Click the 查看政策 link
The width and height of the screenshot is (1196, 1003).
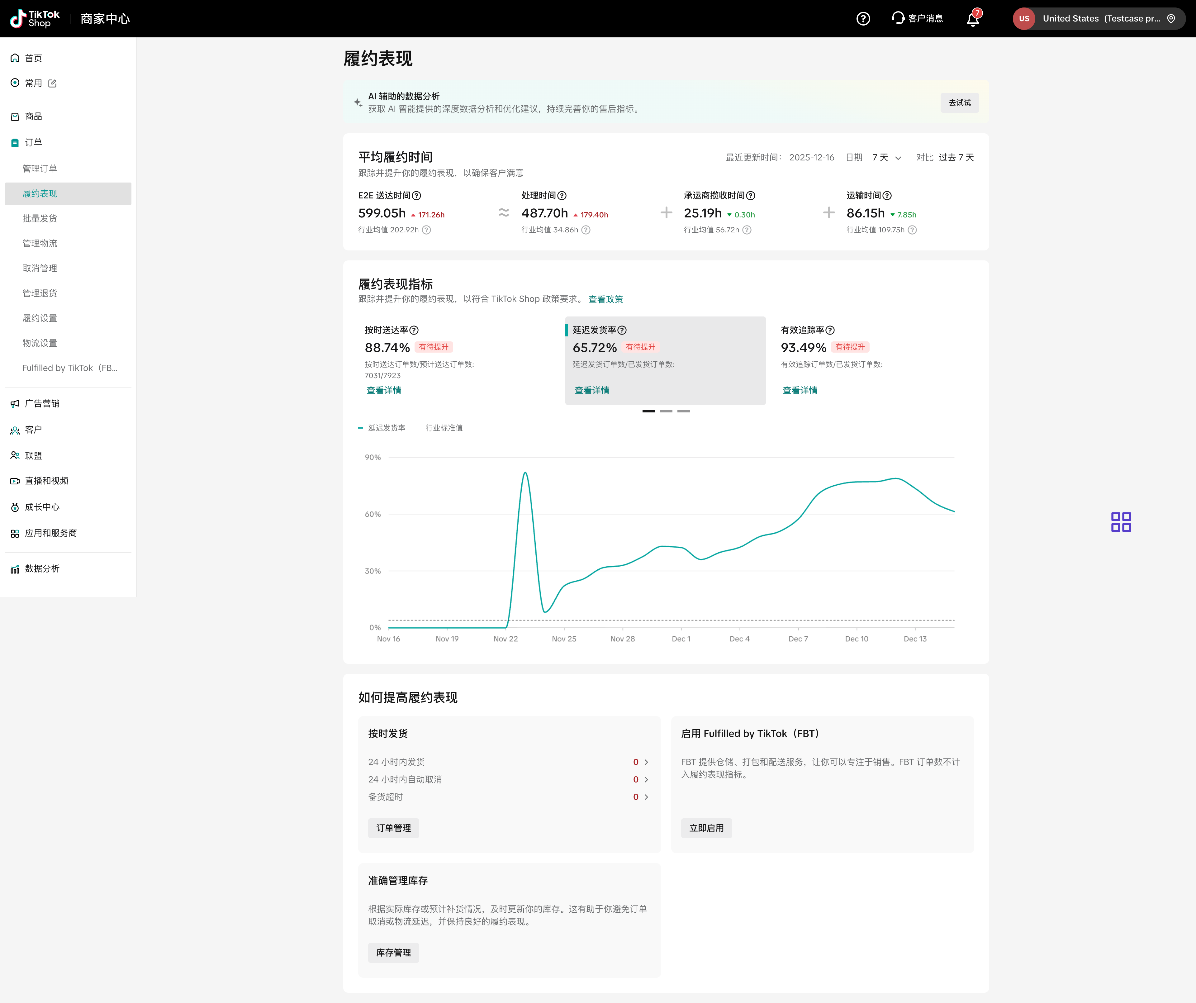point(605,300)
